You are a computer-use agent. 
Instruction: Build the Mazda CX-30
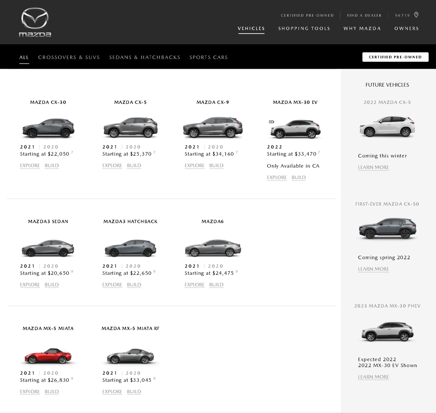click(x=52, y=165)
